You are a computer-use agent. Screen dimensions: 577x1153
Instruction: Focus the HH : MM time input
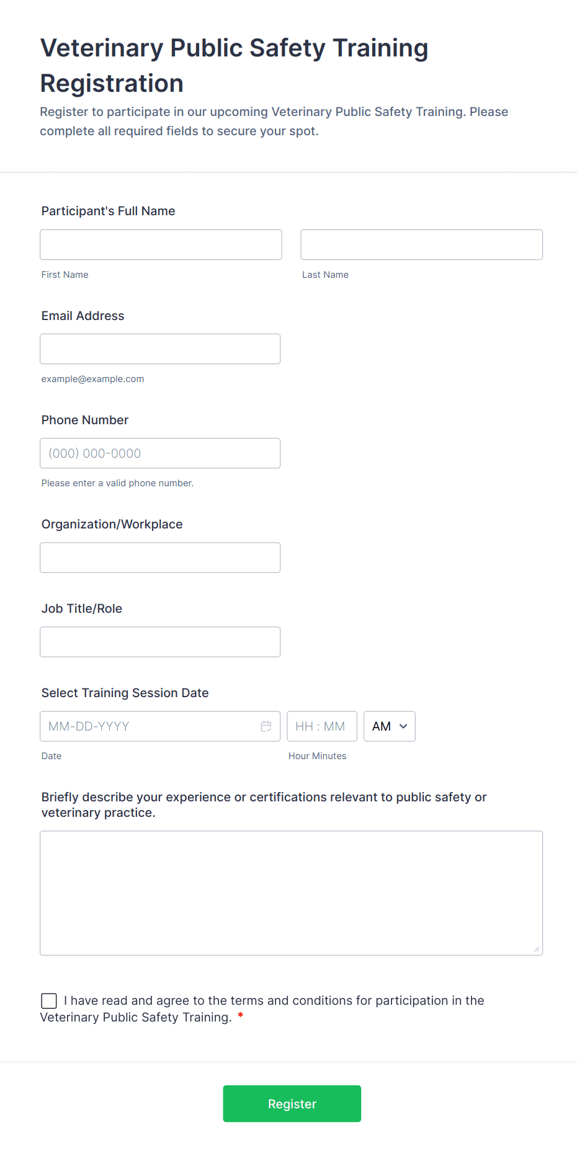(321, 726)
